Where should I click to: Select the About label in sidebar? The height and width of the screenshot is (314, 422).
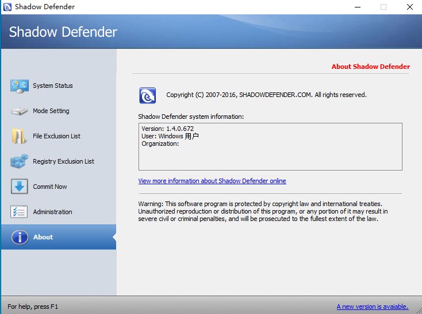coord(43,237)
